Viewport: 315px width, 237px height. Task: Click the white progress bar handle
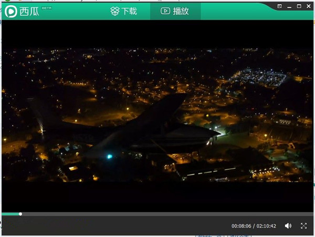pyautogui.click(x=20, y=214)
